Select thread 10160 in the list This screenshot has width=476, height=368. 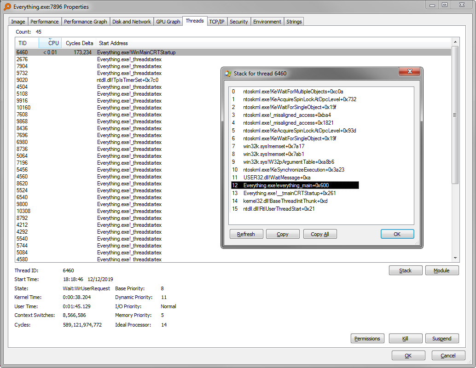233,108
